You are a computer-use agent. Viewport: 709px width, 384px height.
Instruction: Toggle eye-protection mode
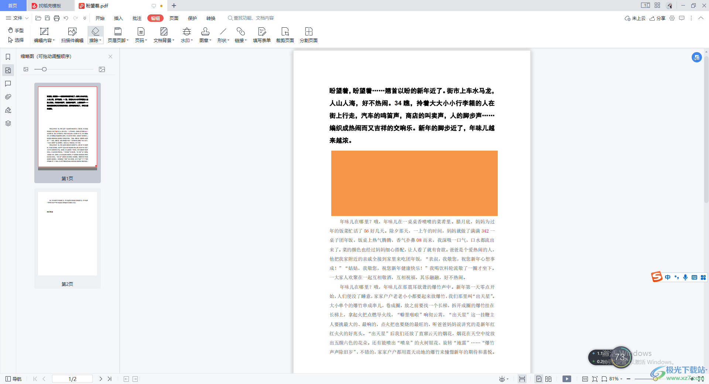point(502,379)
